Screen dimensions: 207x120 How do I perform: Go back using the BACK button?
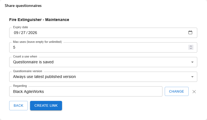coord(18,106)
